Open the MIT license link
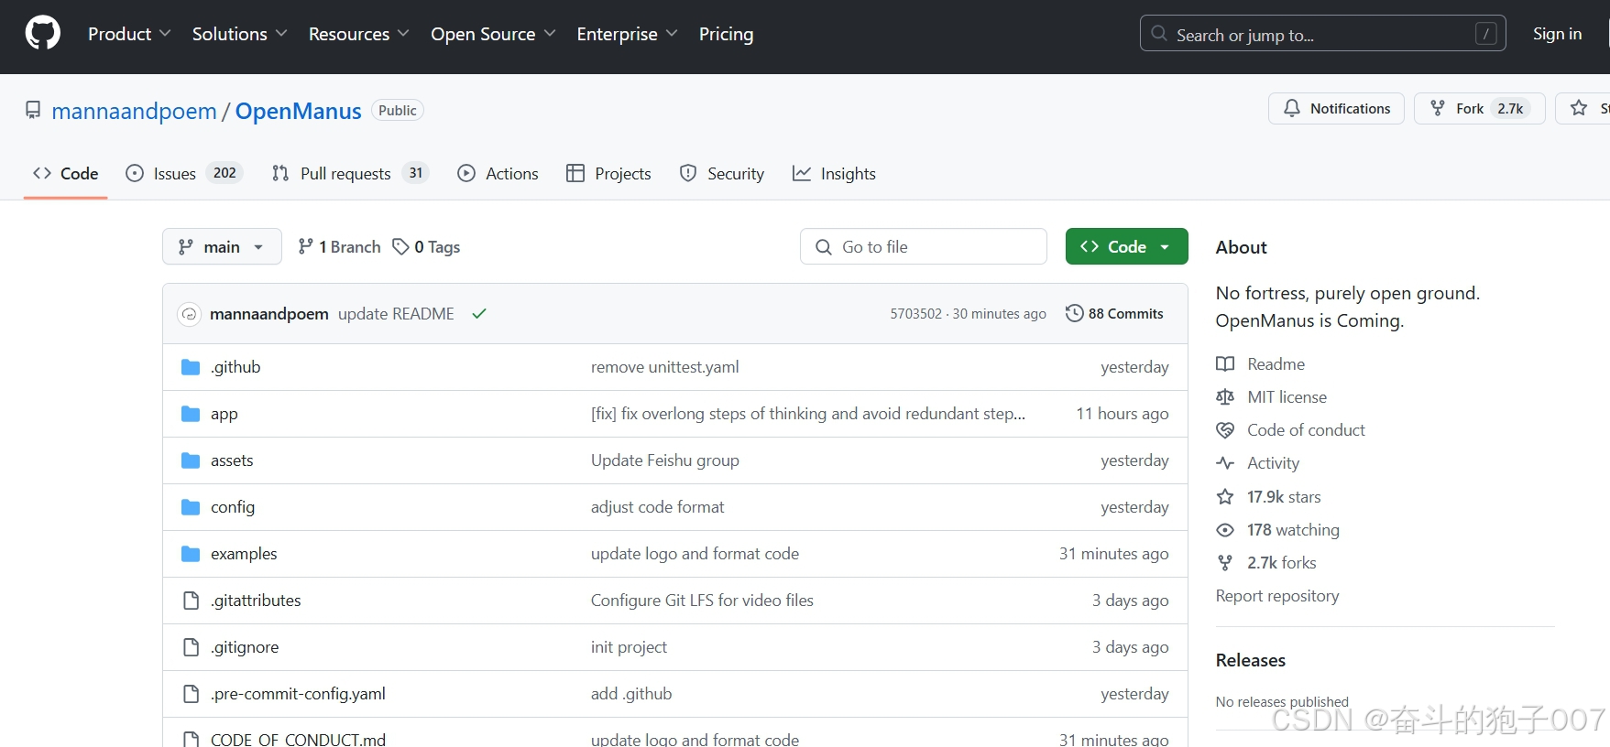 [1287, 396]
